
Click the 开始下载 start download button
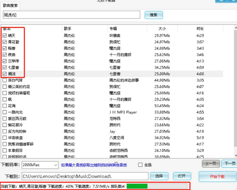point(217,176)
